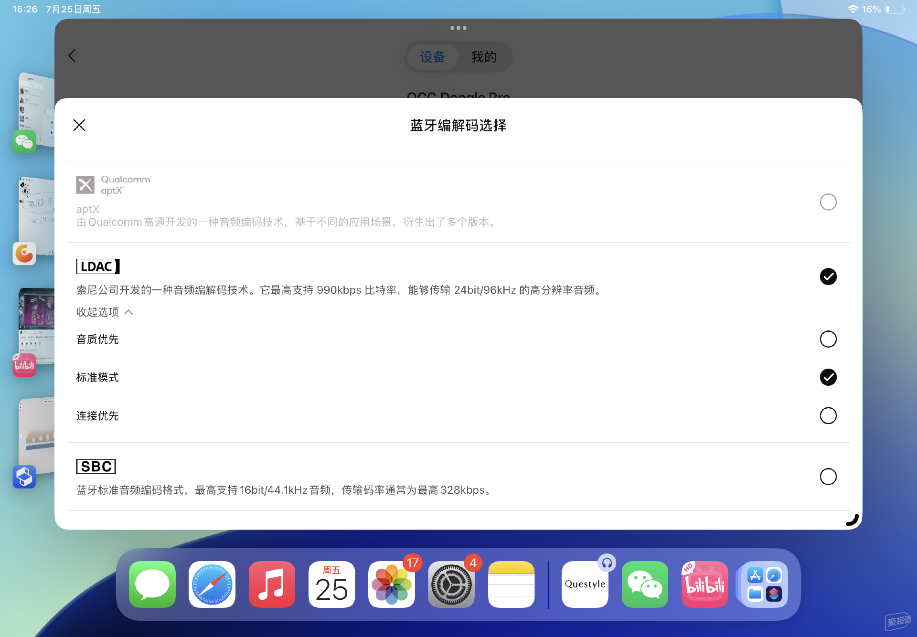Viewport: 917px width, 637px height.
Task: Open Questyle app from the dock
Action: pyautogui.click(x=585, y=584)
